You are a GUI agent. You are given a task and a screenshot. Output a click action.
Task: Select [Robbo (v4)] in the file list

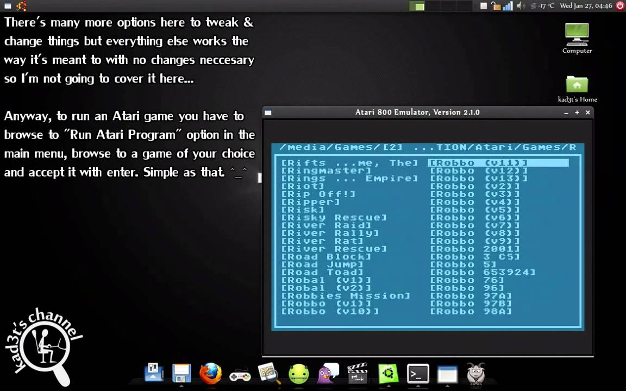pos(475,202)
